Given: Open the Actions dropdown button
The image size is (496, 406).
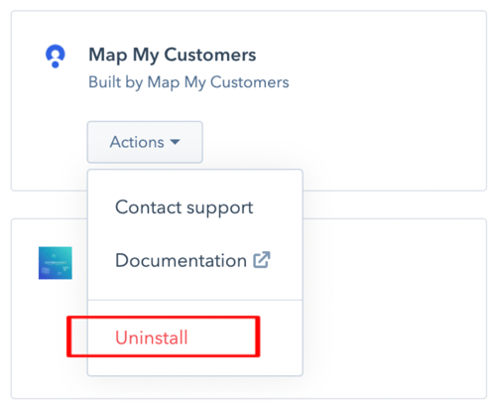Looking at the screenshot, I should pyautogui.click(x=145, y=142).
